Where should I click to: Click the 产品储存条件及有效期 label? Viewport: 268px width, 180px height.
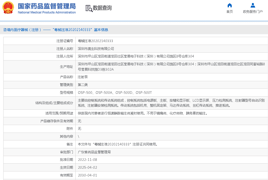pos(57,121)
